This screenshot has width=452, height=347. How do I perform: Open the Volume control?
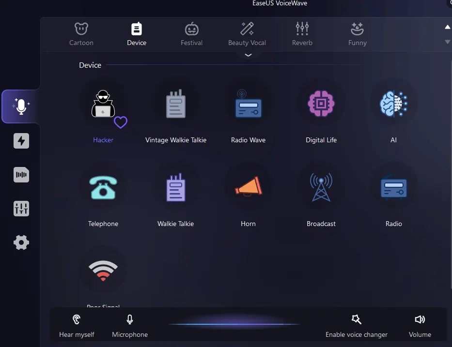click(x=420, y=325)
